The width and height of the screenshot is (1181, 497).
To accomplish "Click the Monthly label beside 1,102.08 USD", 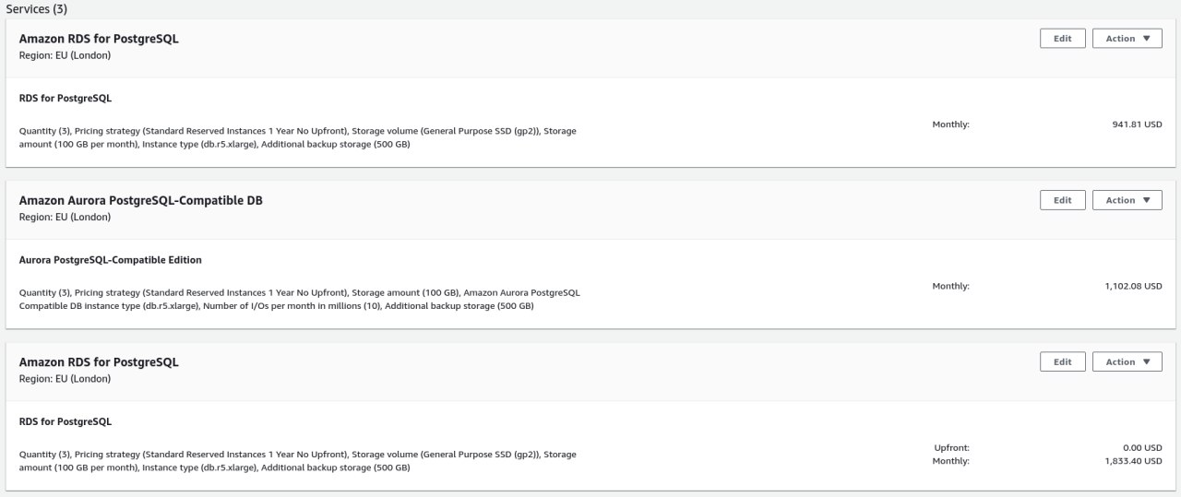I will click(951, 286).
